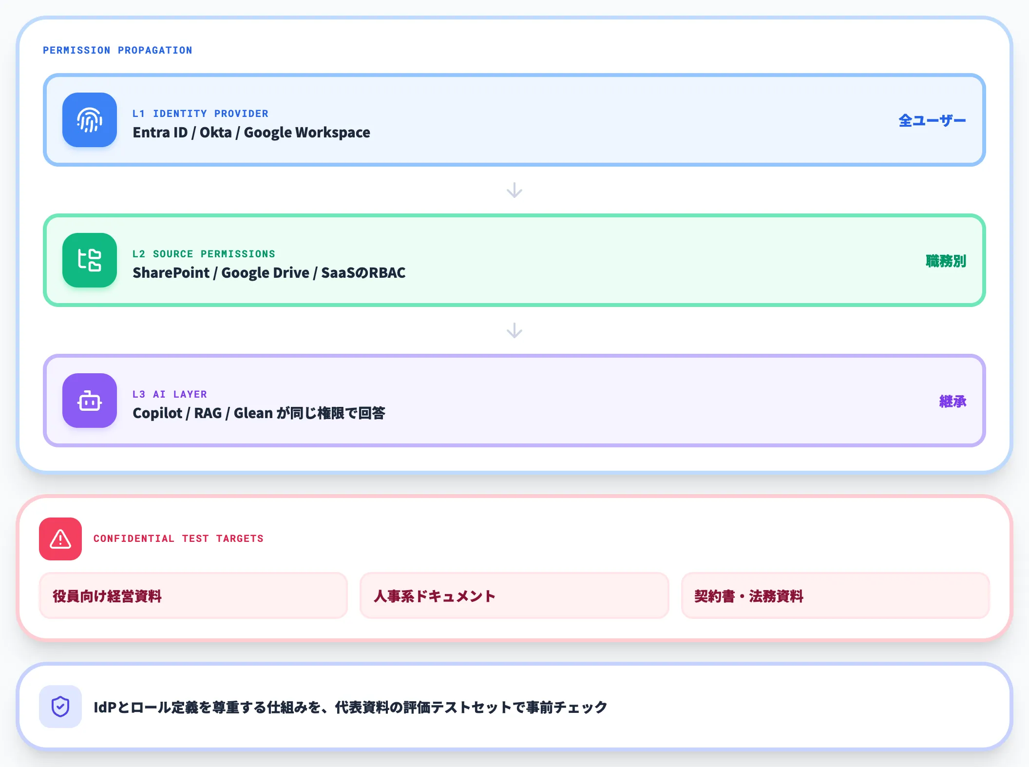The width and height of the screenshot is (1029, 767).
Task: Click the purple robot AI Layer icon
Action: [x=90, y=401]
